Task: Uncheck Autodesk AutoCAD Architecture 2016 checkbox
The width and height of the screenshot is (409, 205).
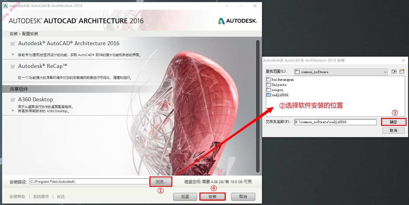Action: click(x=13, y=44)
